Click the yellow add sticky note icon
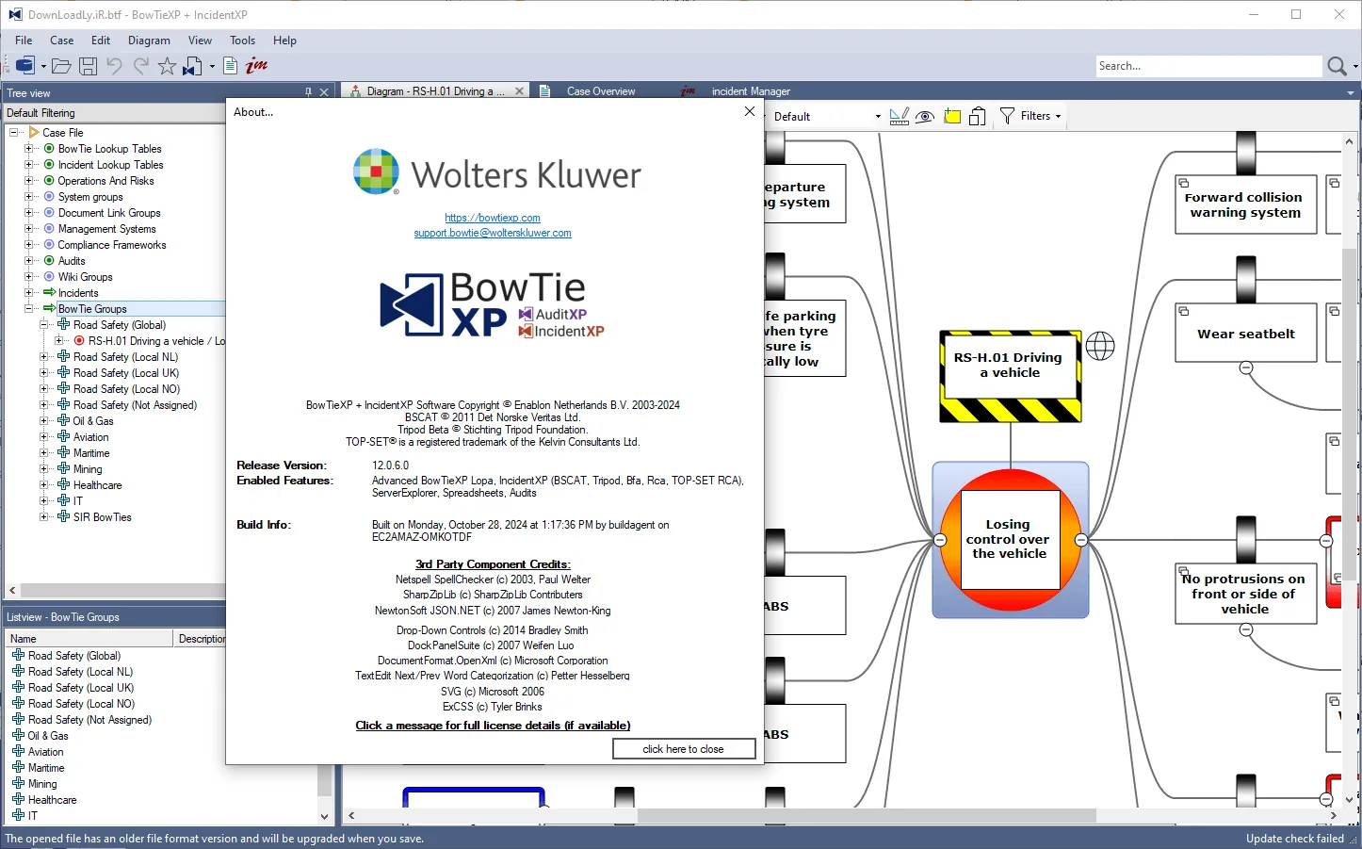 952,116
